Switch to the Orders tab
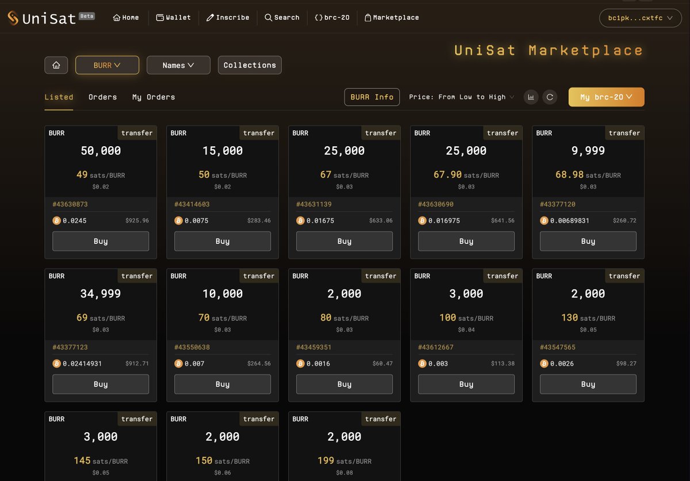690x481 pixels. tap(102, 97)
